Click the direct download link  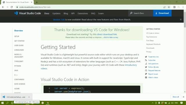(107, 34)
